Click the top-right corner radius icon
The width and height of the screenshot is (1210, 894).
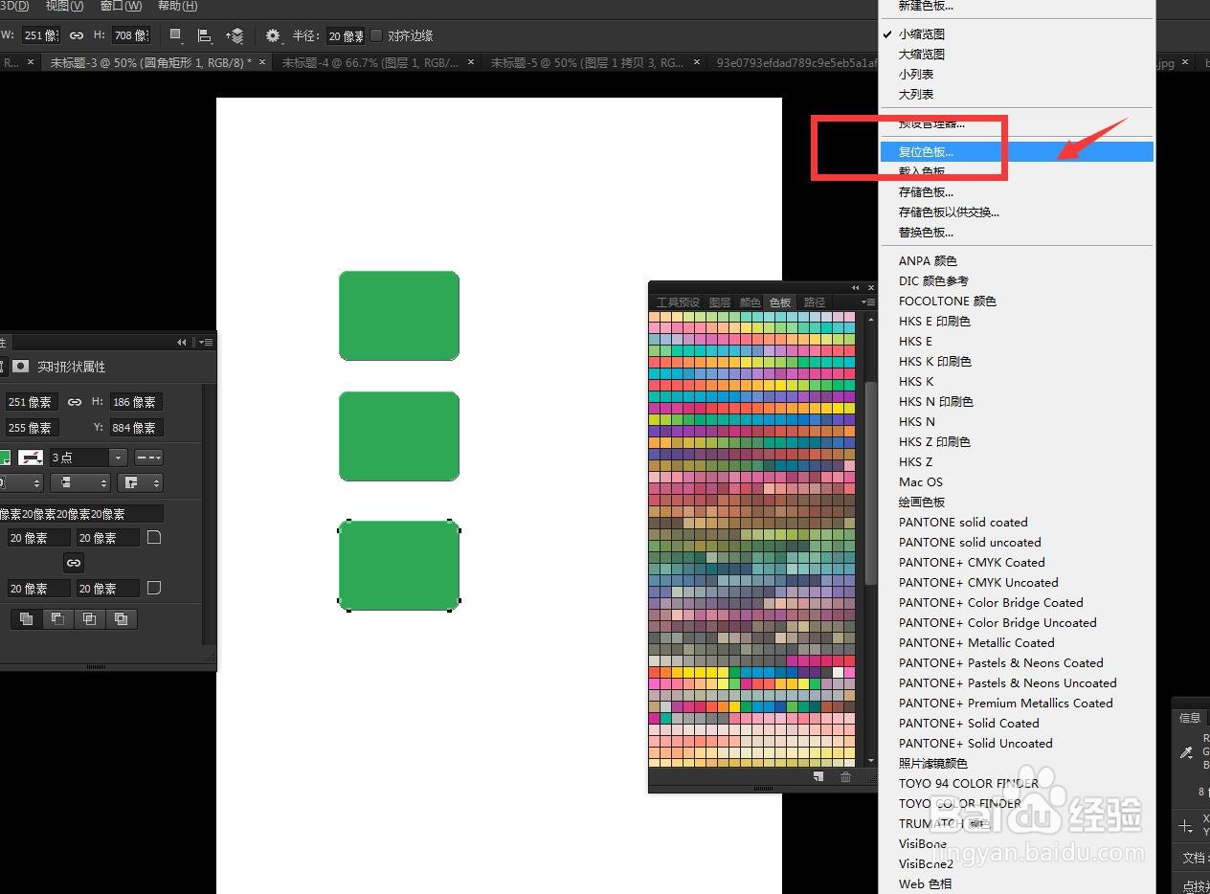(153, 538)
